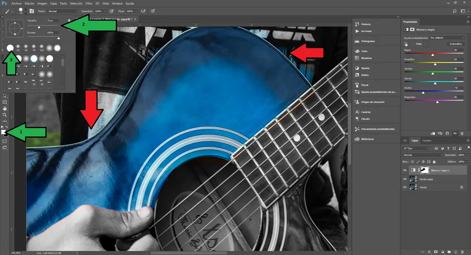
Task: Select the Zoom tool in the toolbar
Action: [5, 115]
